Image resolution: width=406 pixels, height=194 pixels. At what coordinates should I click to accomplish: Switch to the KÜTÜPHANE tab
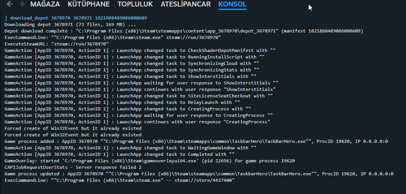click(x=88, y=4)
